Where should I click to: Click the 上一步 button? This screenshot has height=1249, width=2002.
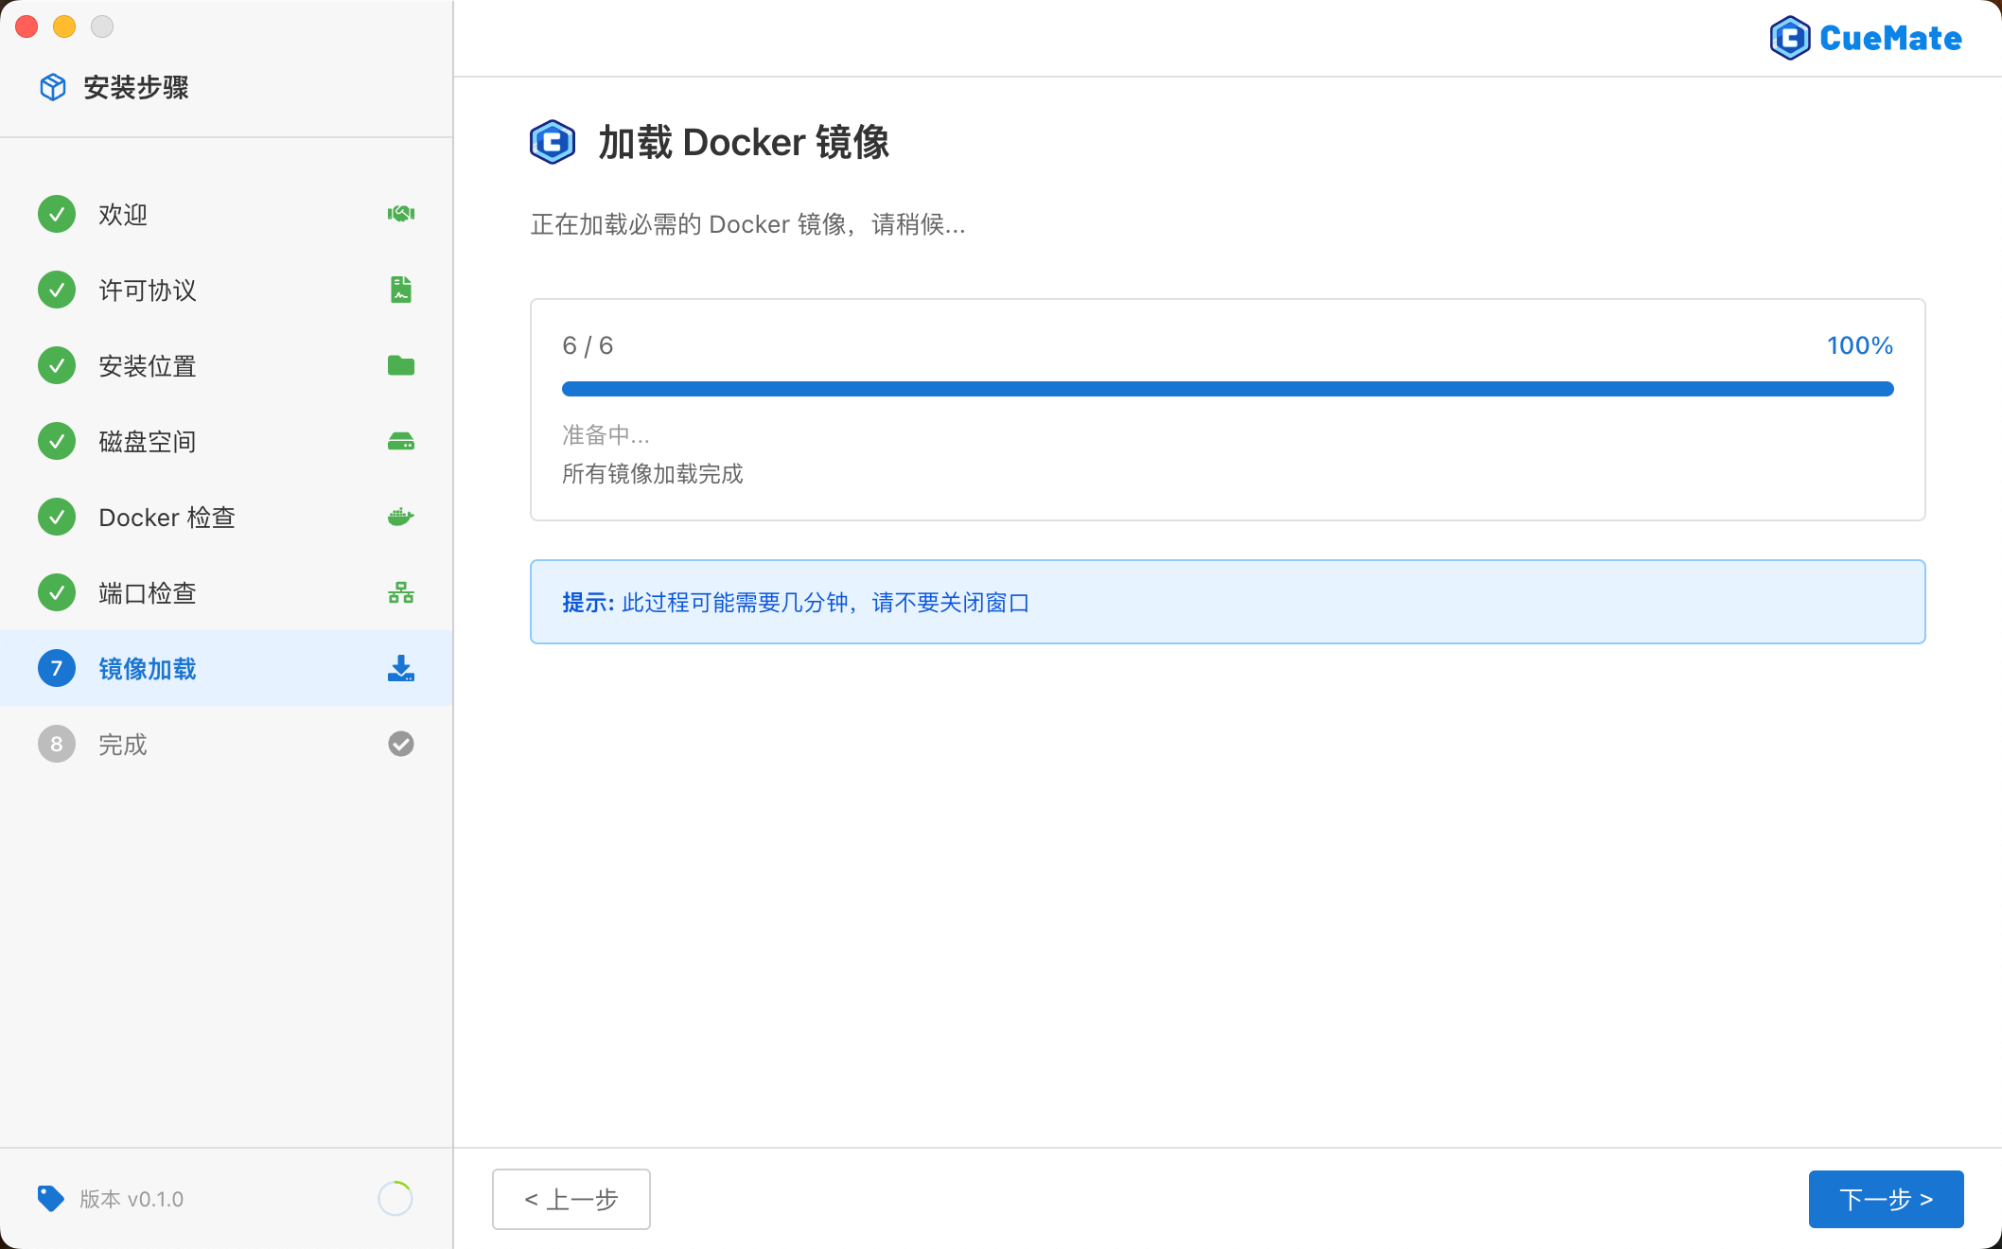pyautogui.click(x=571, y=1199)
